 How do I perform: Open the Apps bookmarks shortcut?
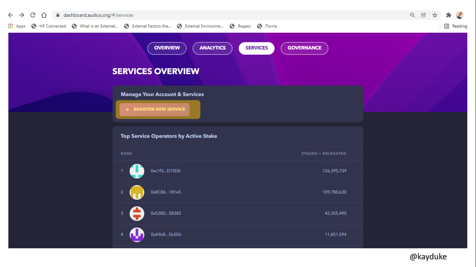(x=17, y=26)
